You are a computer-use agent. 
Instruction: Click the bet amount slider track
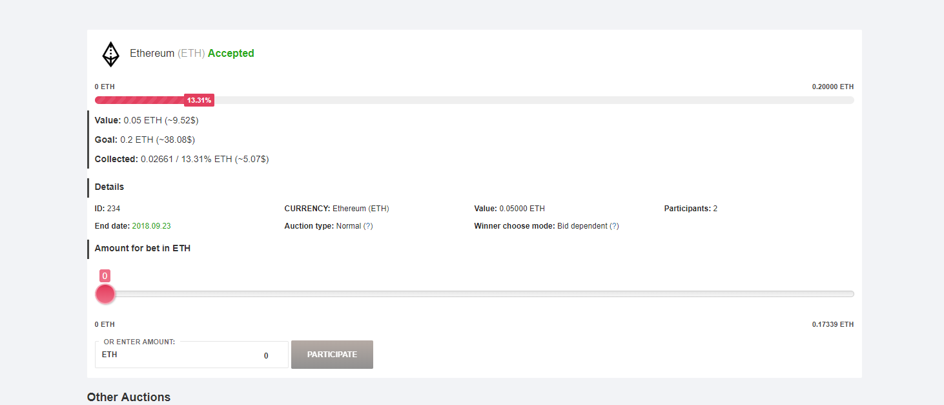pos(475,294)
